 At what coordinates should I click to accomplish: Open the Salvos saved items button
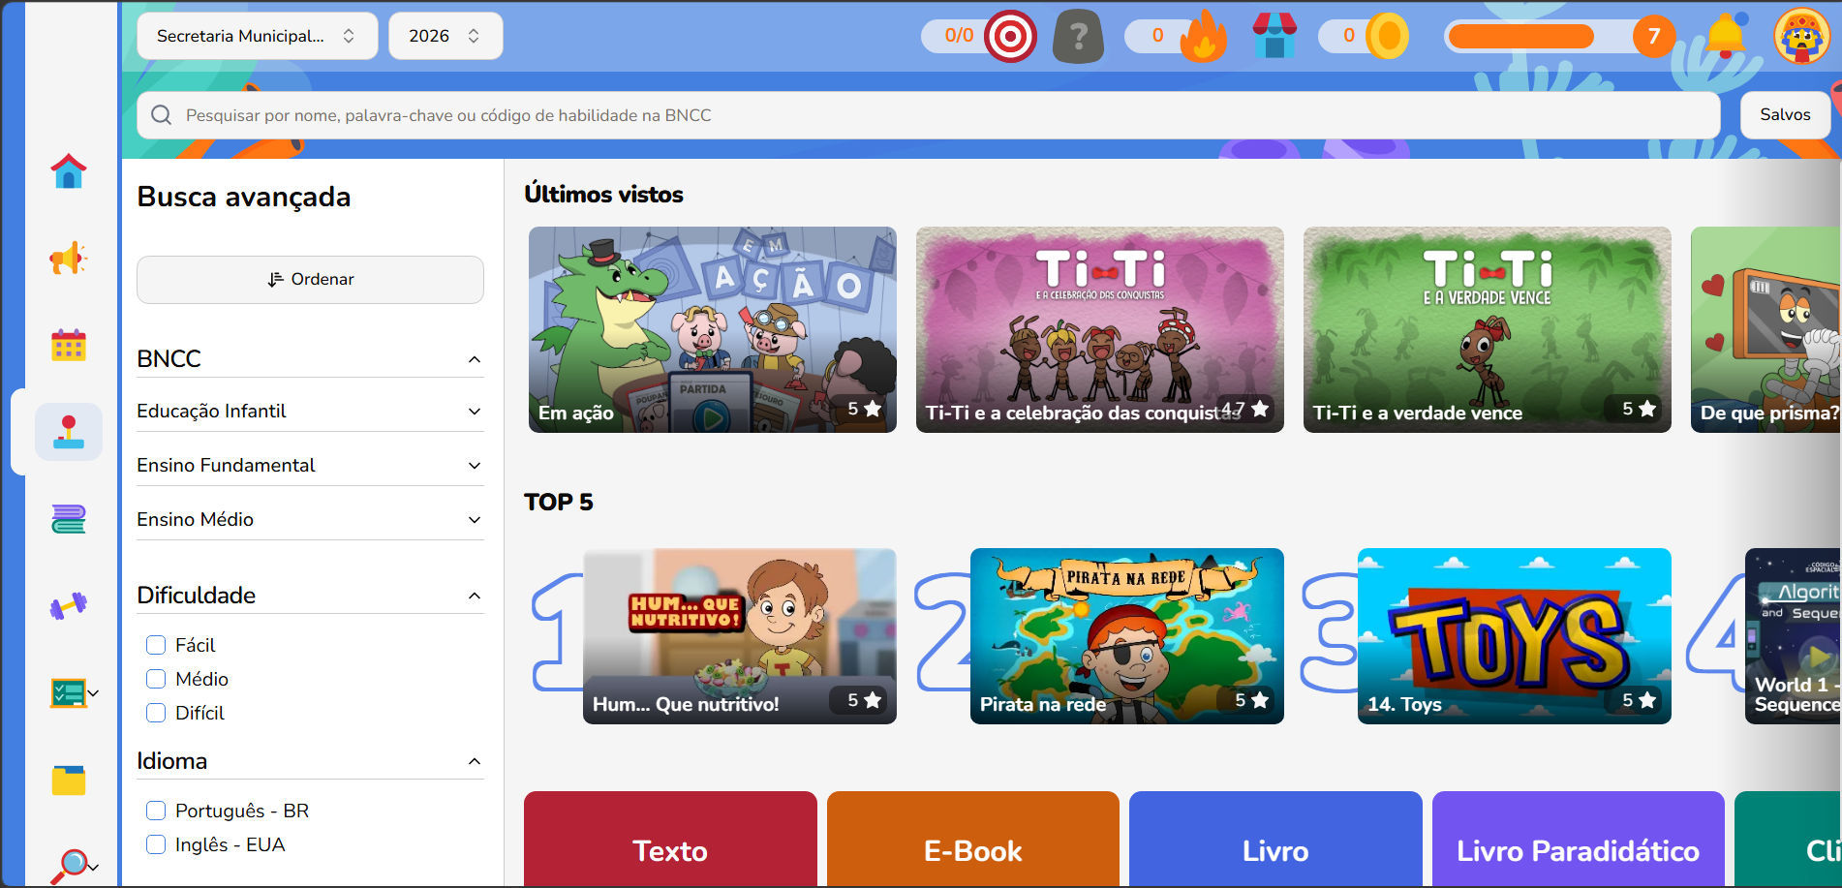click(x=1785, y=115)
